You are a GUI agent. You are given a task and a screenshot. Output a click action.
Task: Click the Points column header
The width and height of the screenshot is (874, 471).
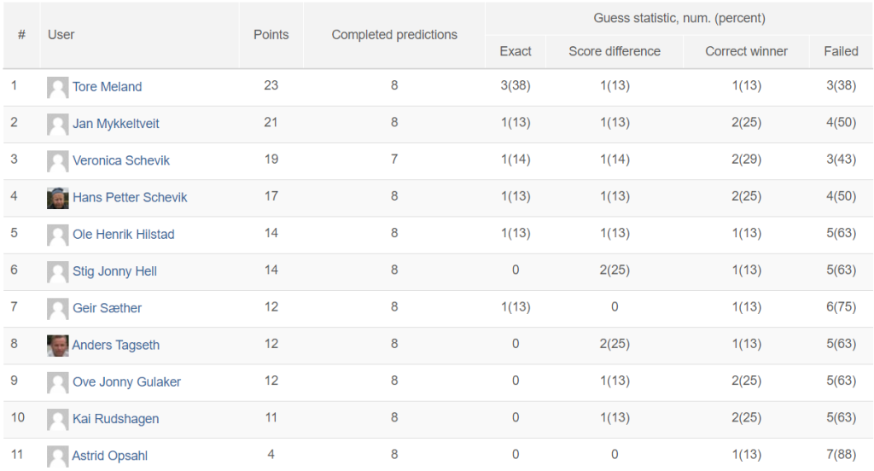271,35
